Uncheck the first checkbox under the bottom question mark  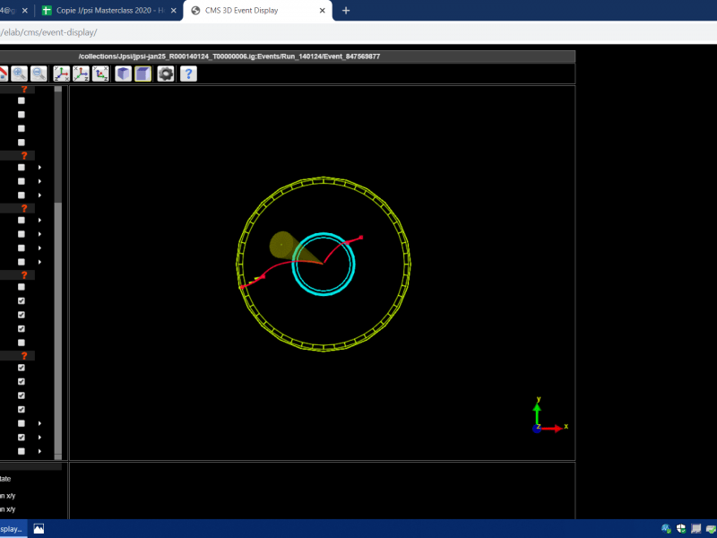[x=22, y=368]
